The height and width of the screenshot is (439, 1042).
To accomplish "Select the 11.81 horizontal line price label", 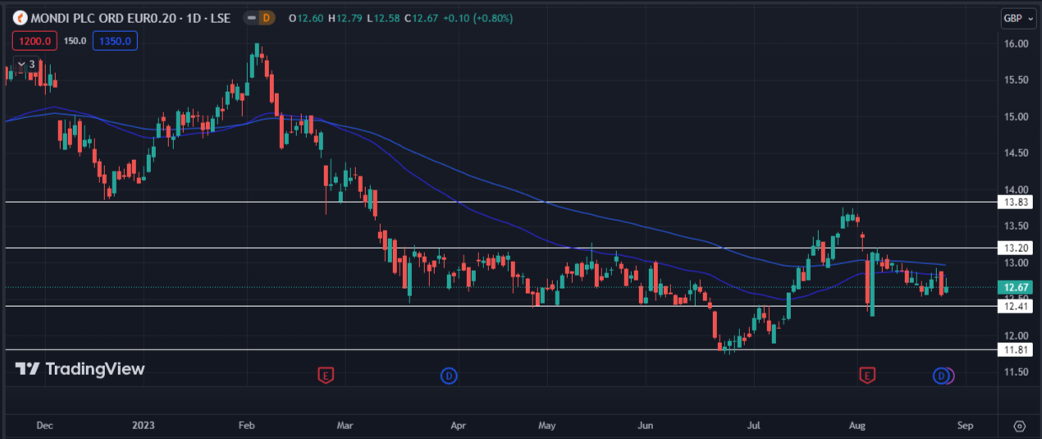I will (x=1017, y=350).
